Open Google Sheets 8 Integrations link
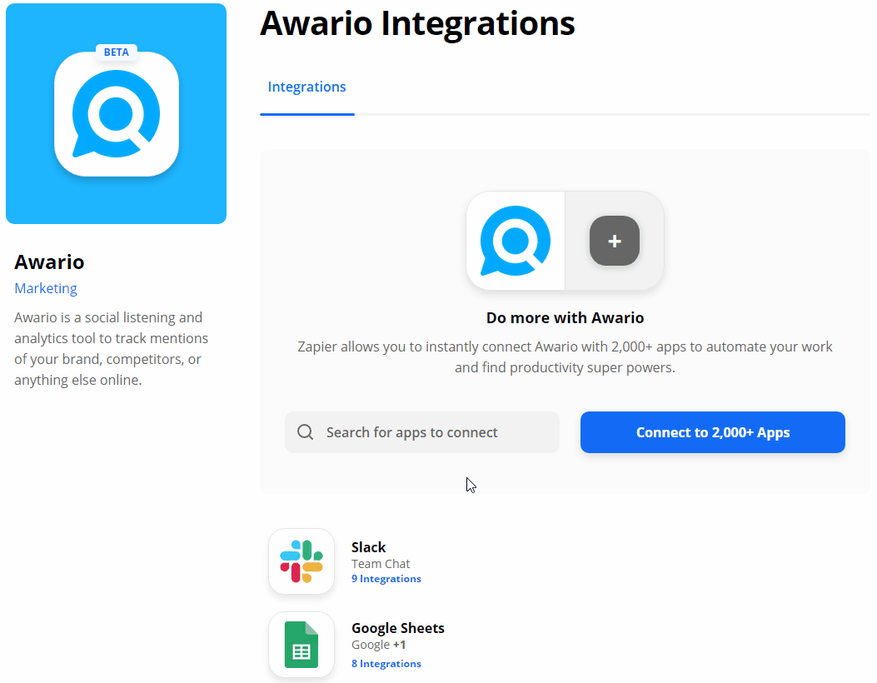 click(386, 663)
